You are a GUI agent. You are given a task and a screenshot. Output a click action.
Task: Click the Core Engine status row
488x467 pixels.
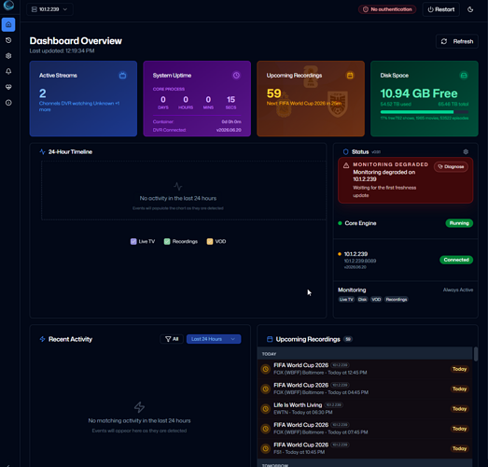click(406, 223)
